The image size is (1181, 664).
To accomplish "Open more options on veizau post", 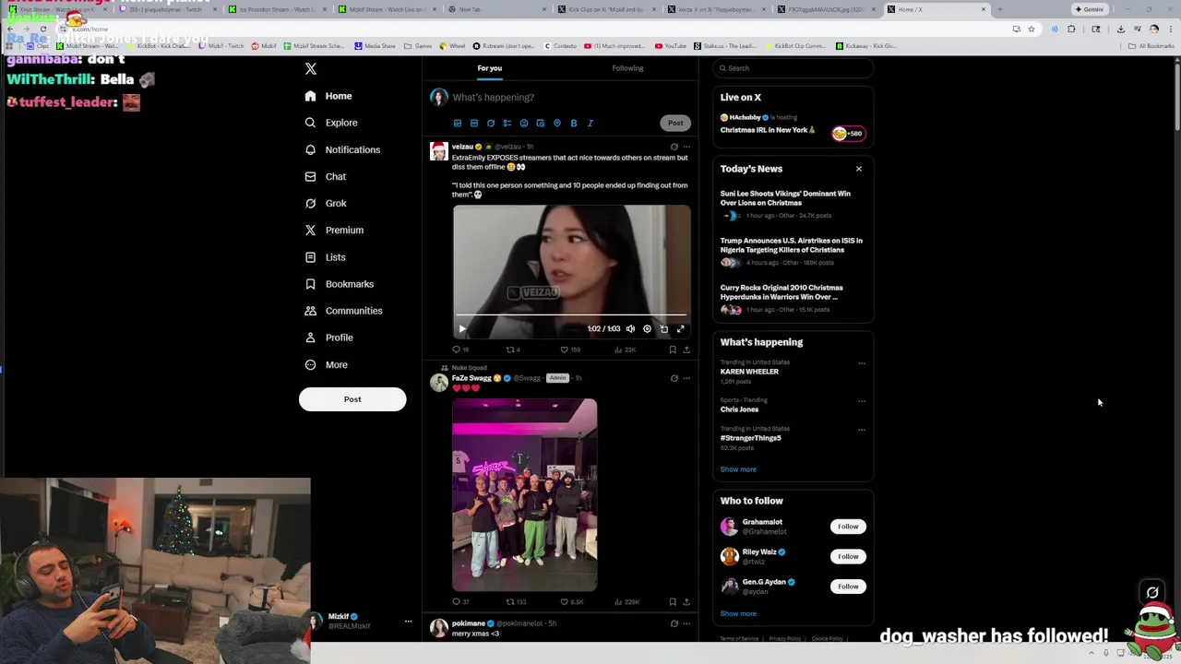I will tap(686, 147).
